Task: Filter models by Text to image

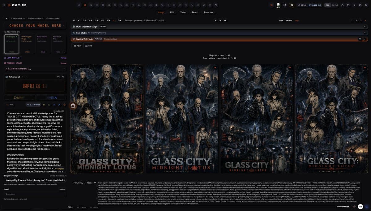Action: pos(17,18)
